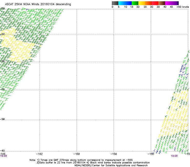The width and height of the screenshot is (190, 167).
Task: Click the 'Data buffer is 22 hrs' note line
Action: [93, 163]
